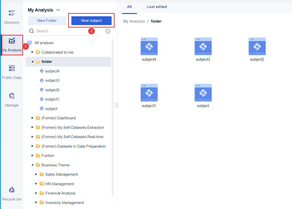Select subject1 in the folder tree
Image resolution: width=292 pixels, height=209 pixels.
[x=53, y=99]
